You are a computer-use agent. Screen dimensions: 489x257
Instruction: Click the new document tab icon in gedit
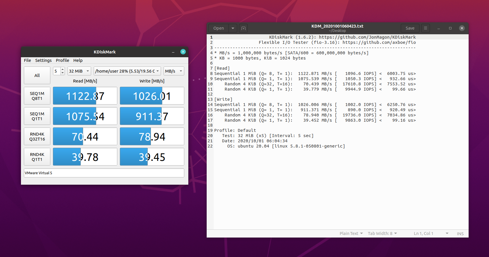coord(243,28)
